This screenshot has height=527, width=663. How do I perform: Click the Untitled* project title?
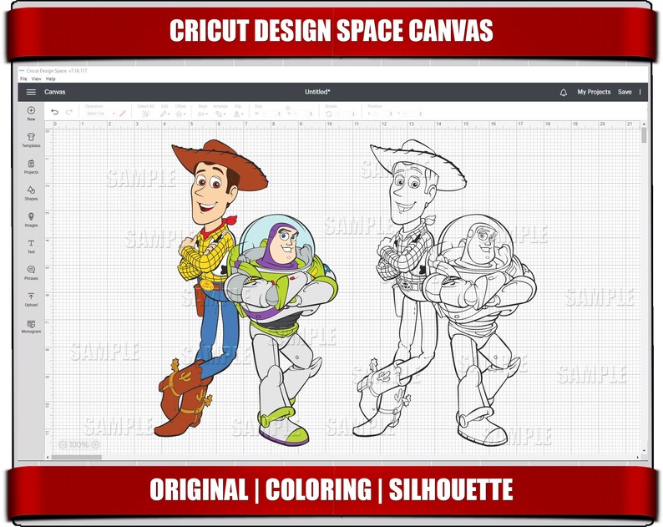[x=317, y=92]
